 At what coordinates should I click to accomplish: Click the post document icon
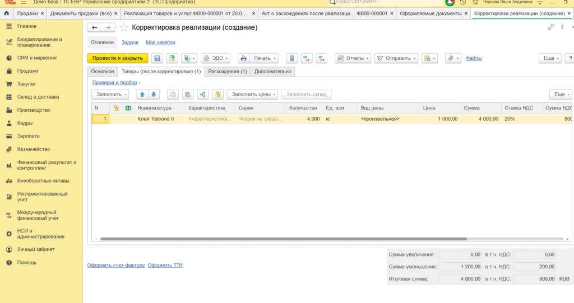[172, 58]
